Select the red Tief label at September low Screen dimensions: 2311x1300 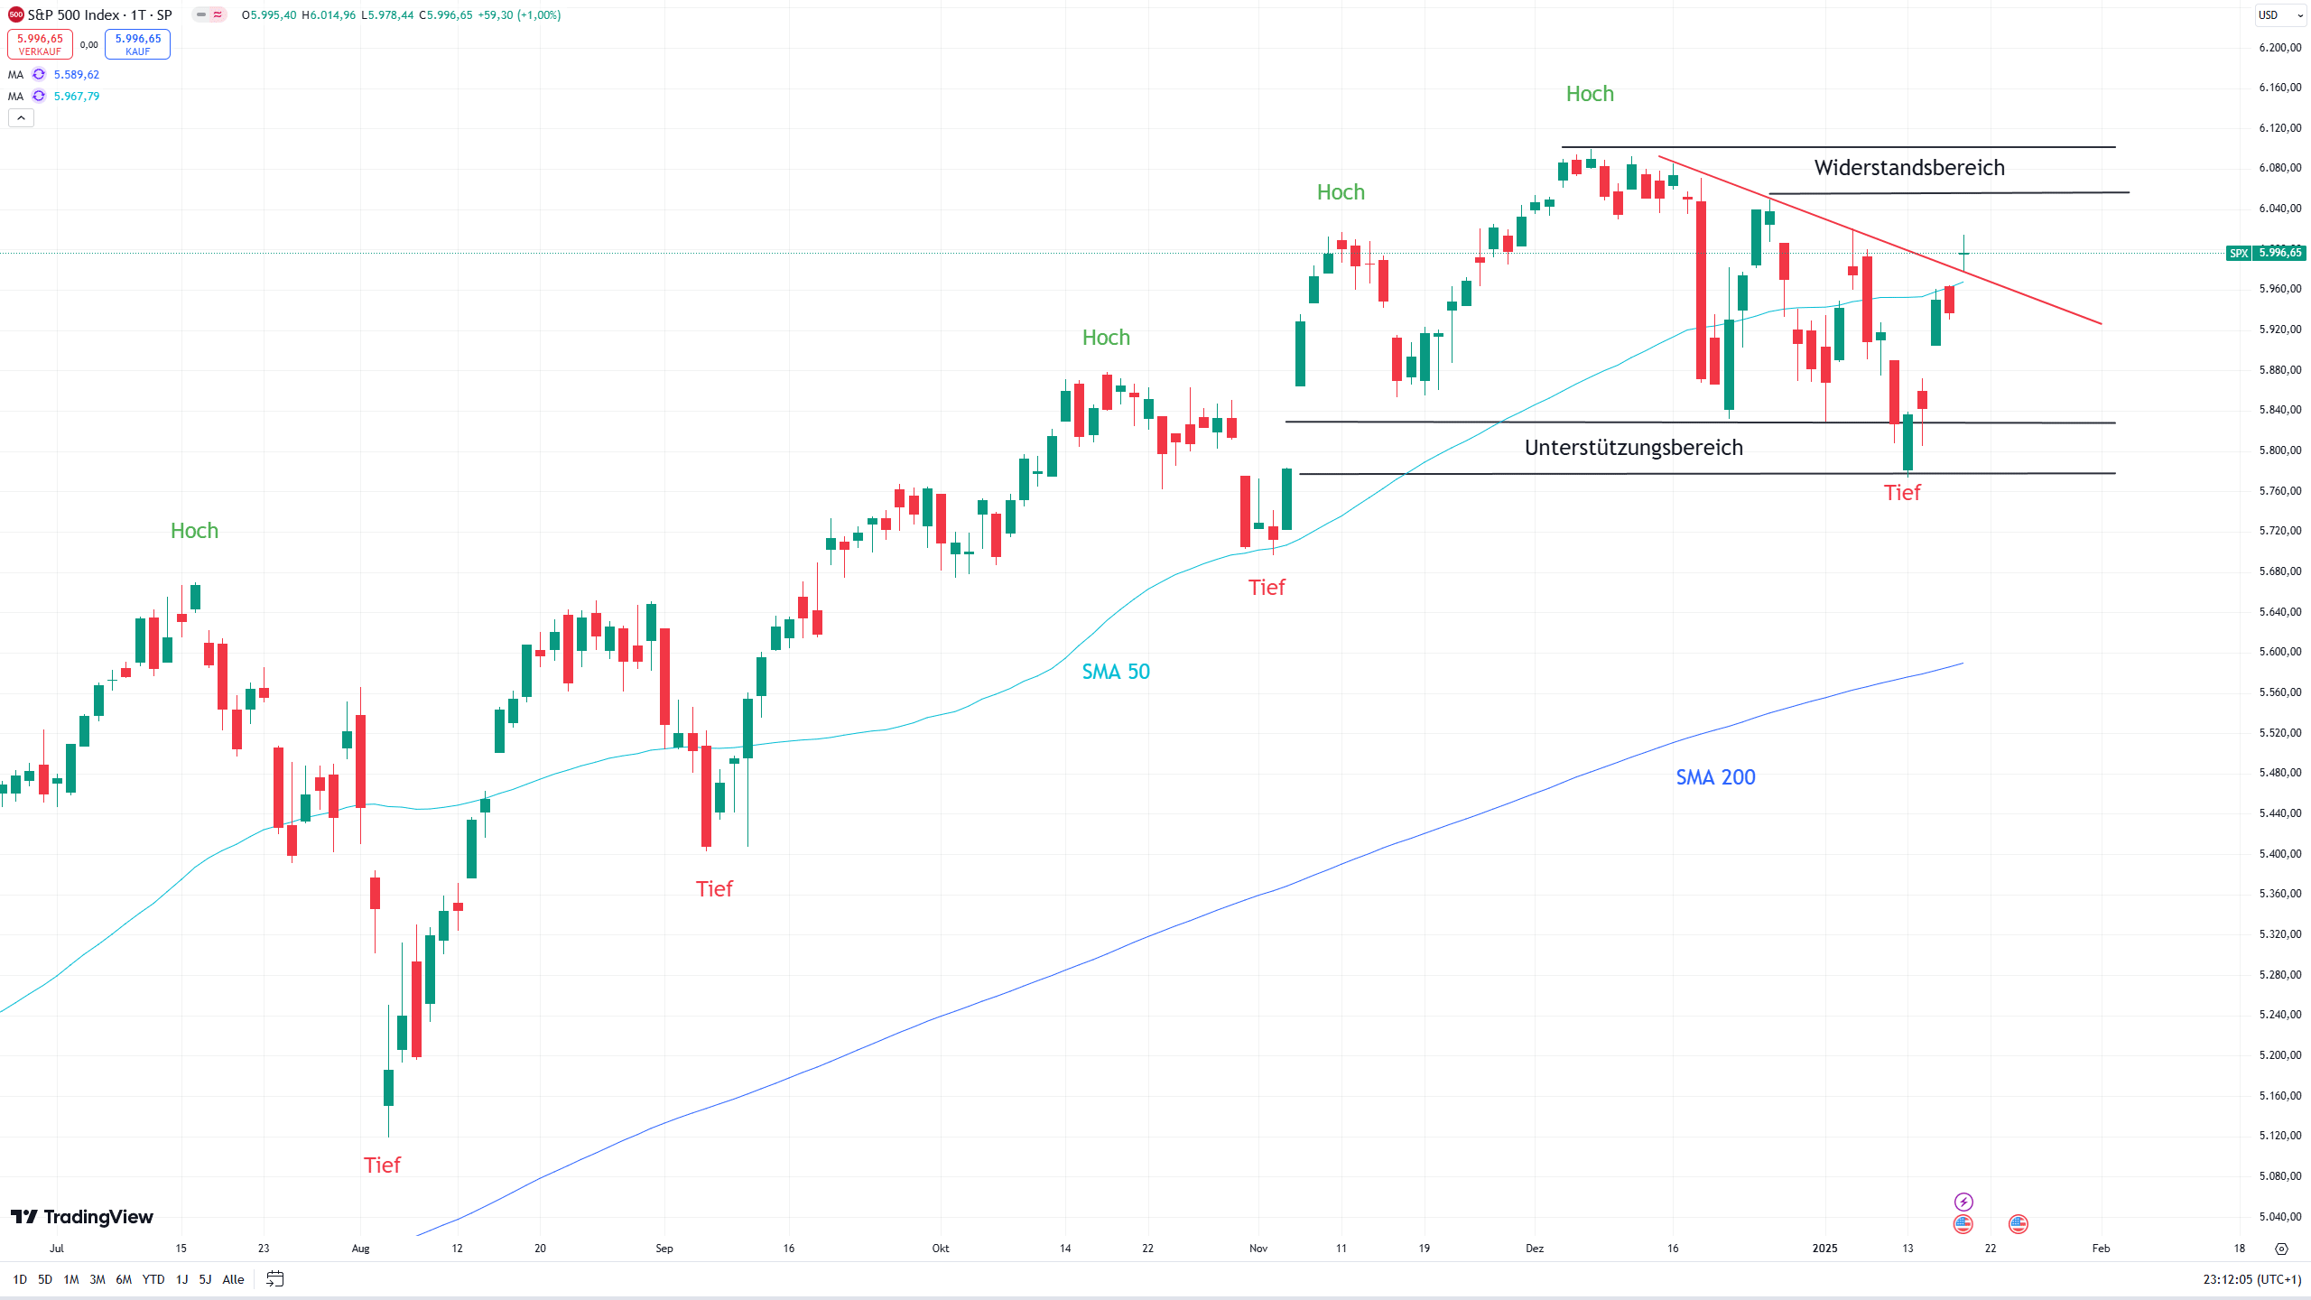tap(714, 889)
